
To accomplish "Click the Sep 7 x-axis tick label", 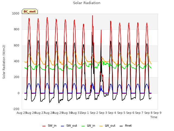I will pyautogui.click(x=139, y=113).
